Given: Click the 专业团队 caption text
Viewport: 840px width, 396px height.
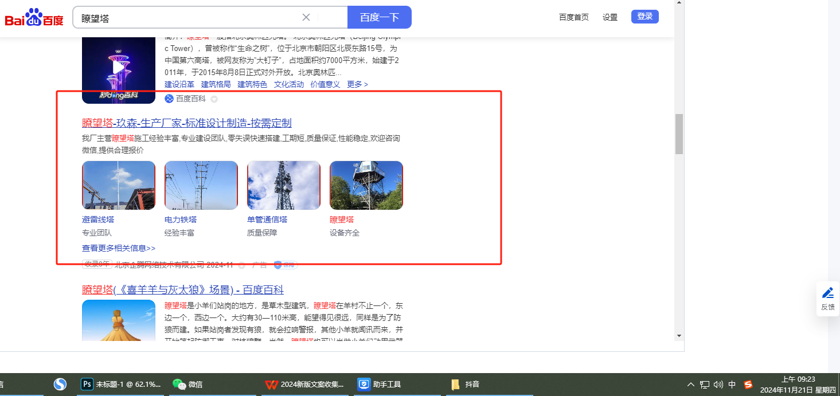Looking at the screenshot, I should pyautogui.click(x=97, y=233).
